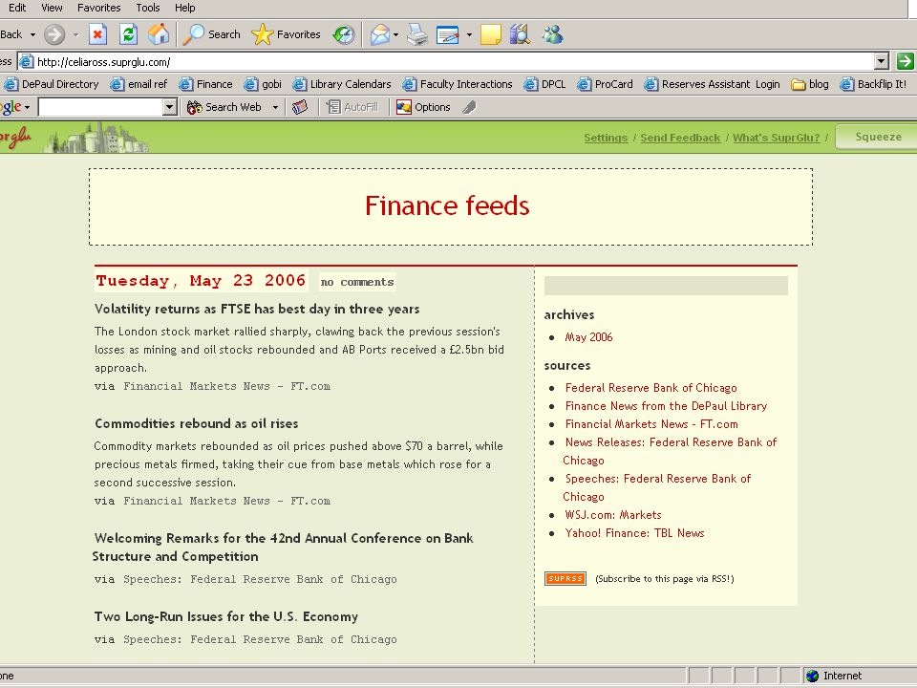The image size is (917, 688).
Task: Click into the Google toolbar search box
Action: 100,107
